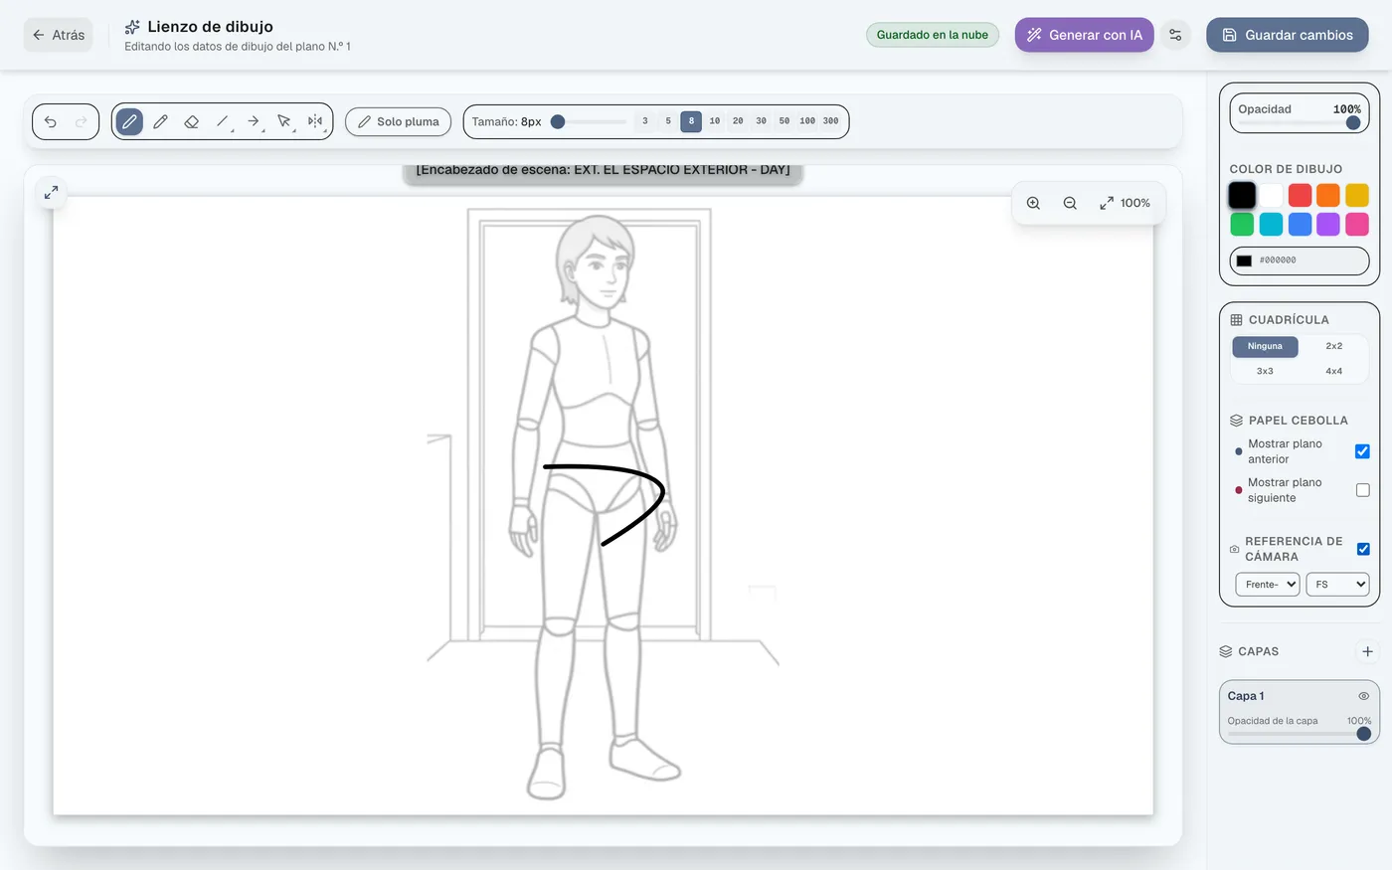
Task: Uncheck Mostrar plano anterior checkbox
Action: [x=1362, y=451]
